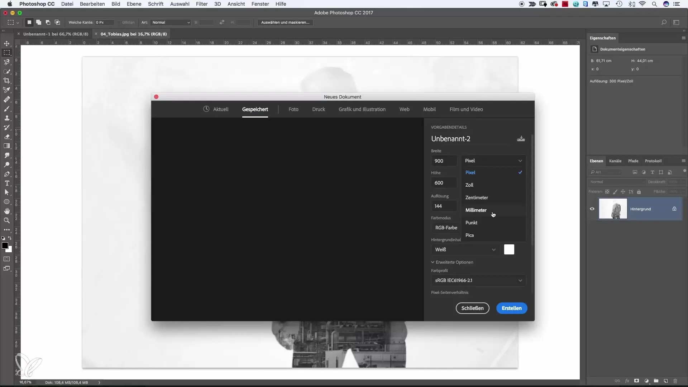Choose Zoll from unit list
688x387 pixels.
click(x=493, y=185)
